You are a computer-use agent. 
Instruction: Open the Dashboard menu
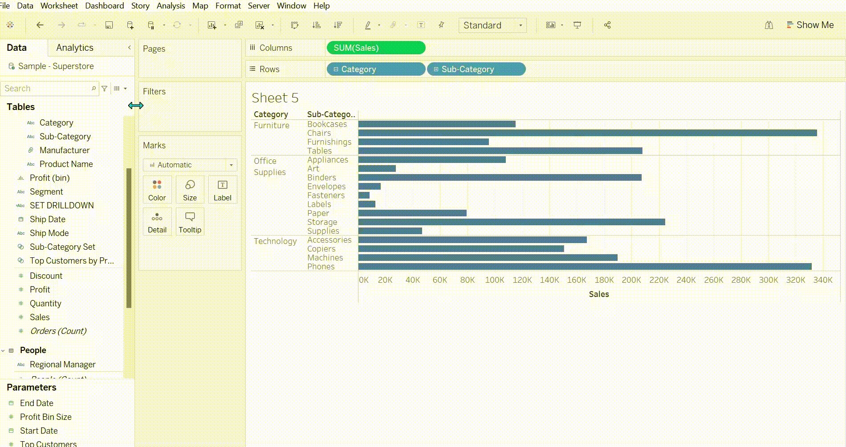pos(104,6)
